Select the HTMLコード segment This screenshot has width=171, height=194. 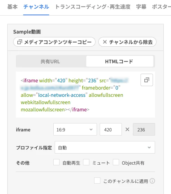pos(120,61)
